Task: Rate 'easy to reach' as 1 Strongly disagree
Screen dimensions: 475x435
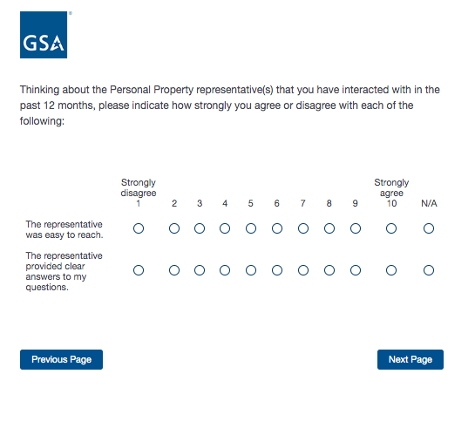Action: 139,228
